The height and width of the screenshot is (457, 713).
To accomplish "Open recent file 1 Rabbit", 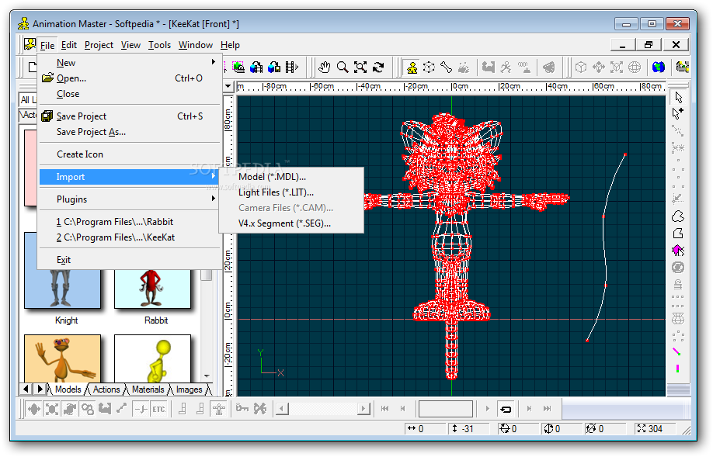I will [130, 222].
